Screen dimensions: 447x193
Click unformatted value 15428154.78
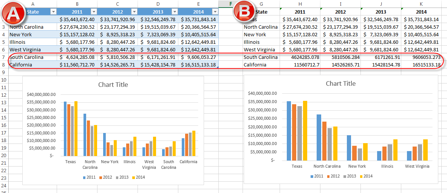[x=381, y=65]
